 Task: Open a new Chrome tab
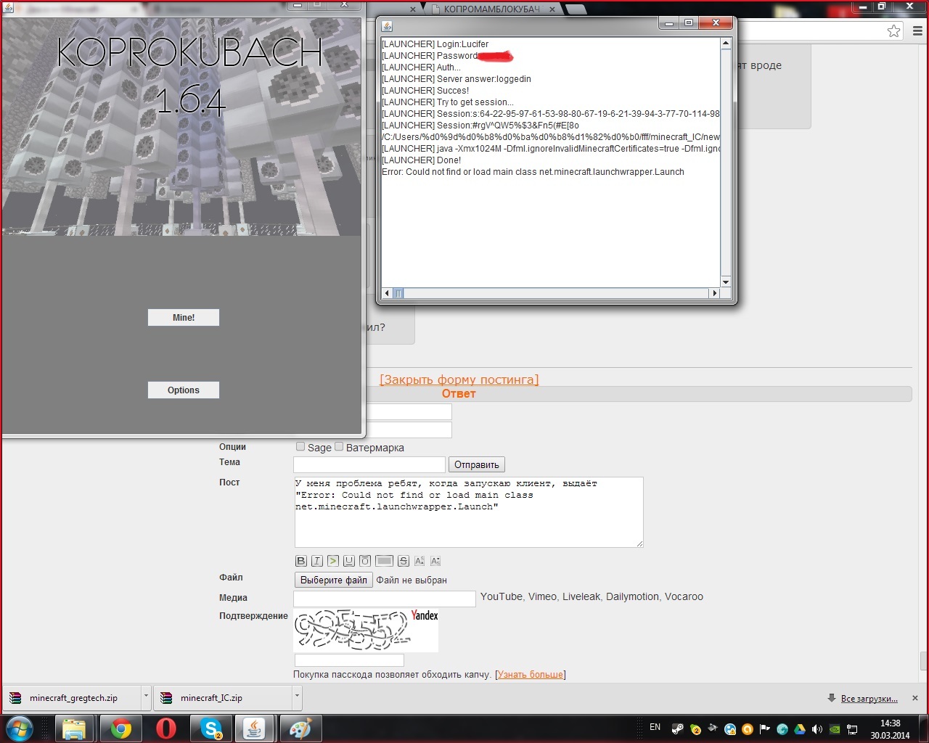pos(576,9)
